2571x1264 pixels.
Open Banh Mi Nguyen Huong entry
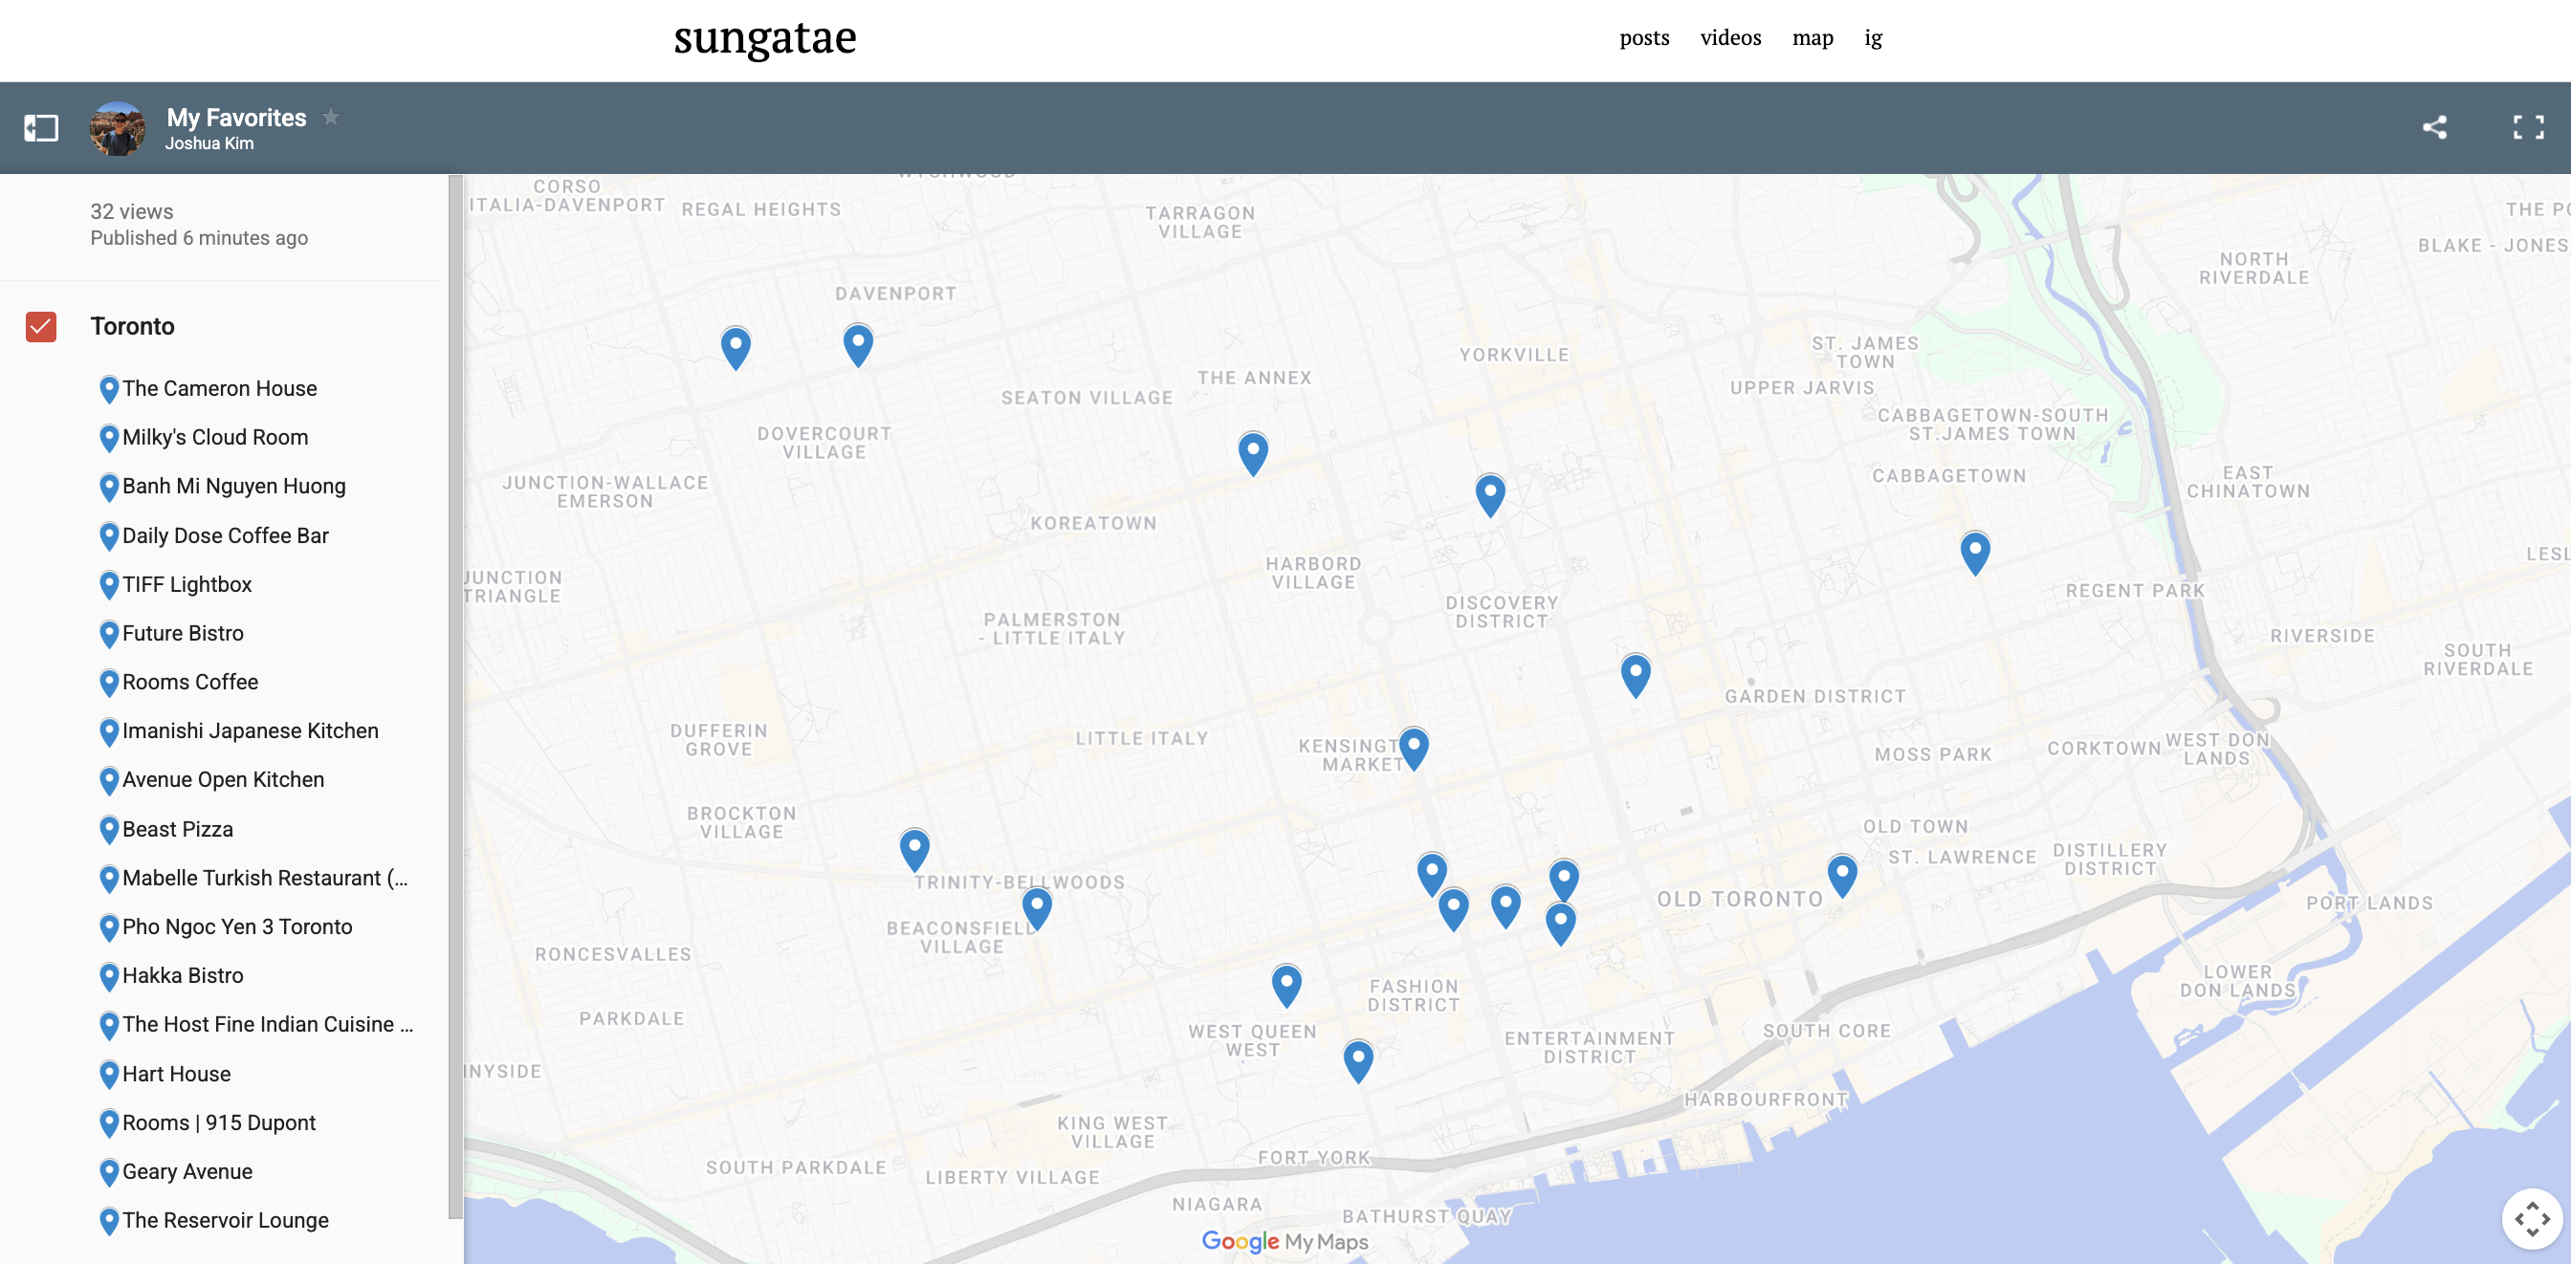coord(233,486)
